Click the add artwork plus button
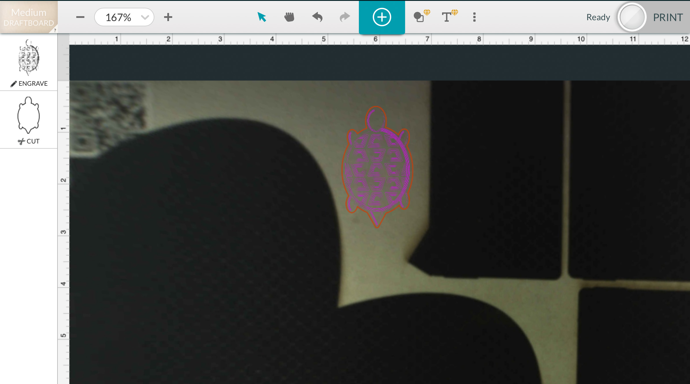This screenshot has height=384, width=690. tap(382, 17)
